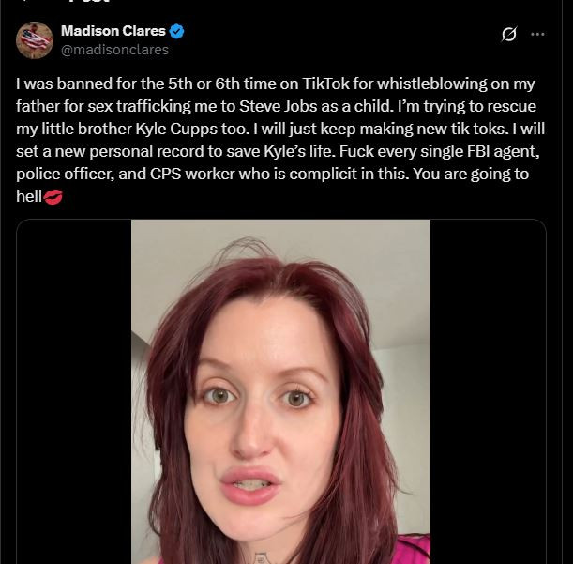Click the partially visible back arrow
The height and width of the screenshot is (564, 573).
tap(25, 3)
